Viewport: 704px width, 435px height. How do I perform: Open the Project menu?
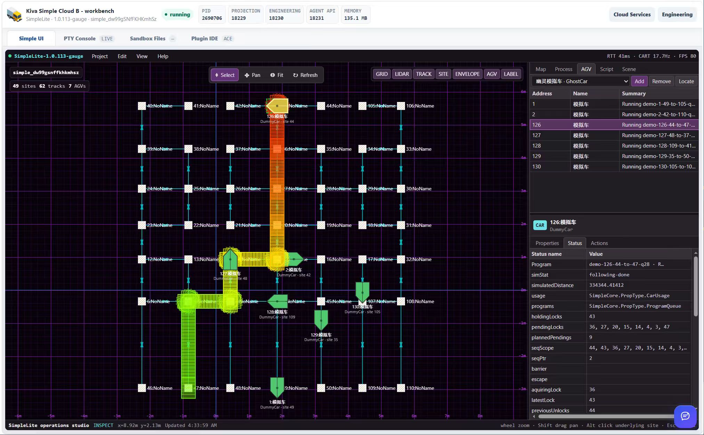click(100, 56)
